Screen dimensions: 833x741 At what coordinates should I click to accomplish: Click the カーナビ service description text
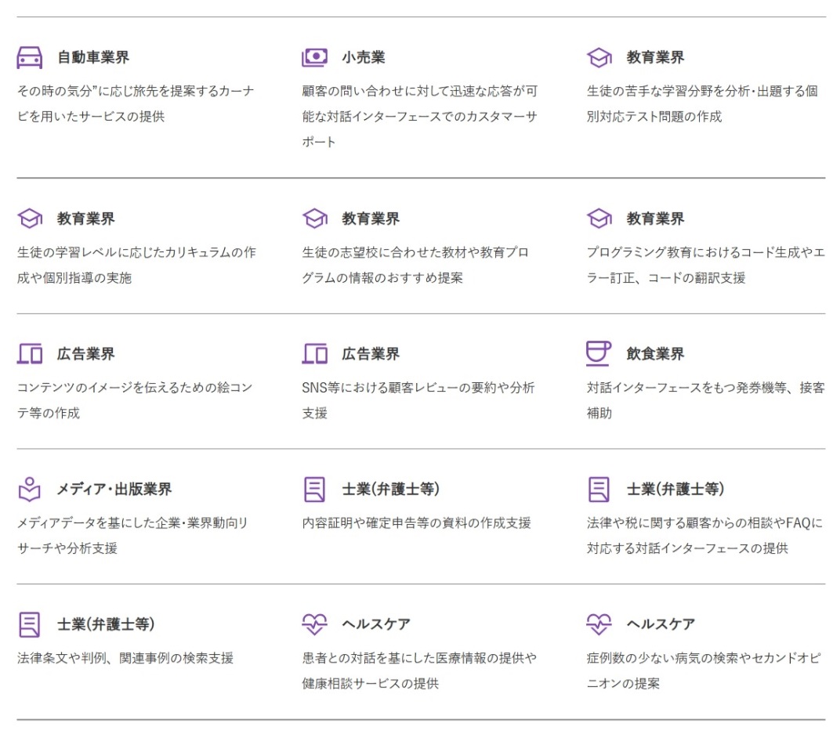click(x=136, y=103)
